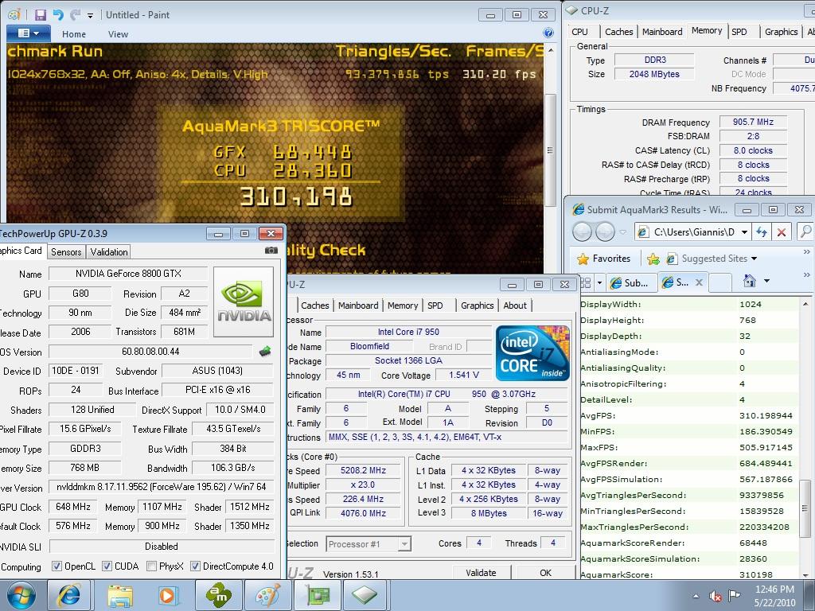815x611 pixels.
Task: Switch to the Home tab in Paint
Action: [x=74, y=34]
